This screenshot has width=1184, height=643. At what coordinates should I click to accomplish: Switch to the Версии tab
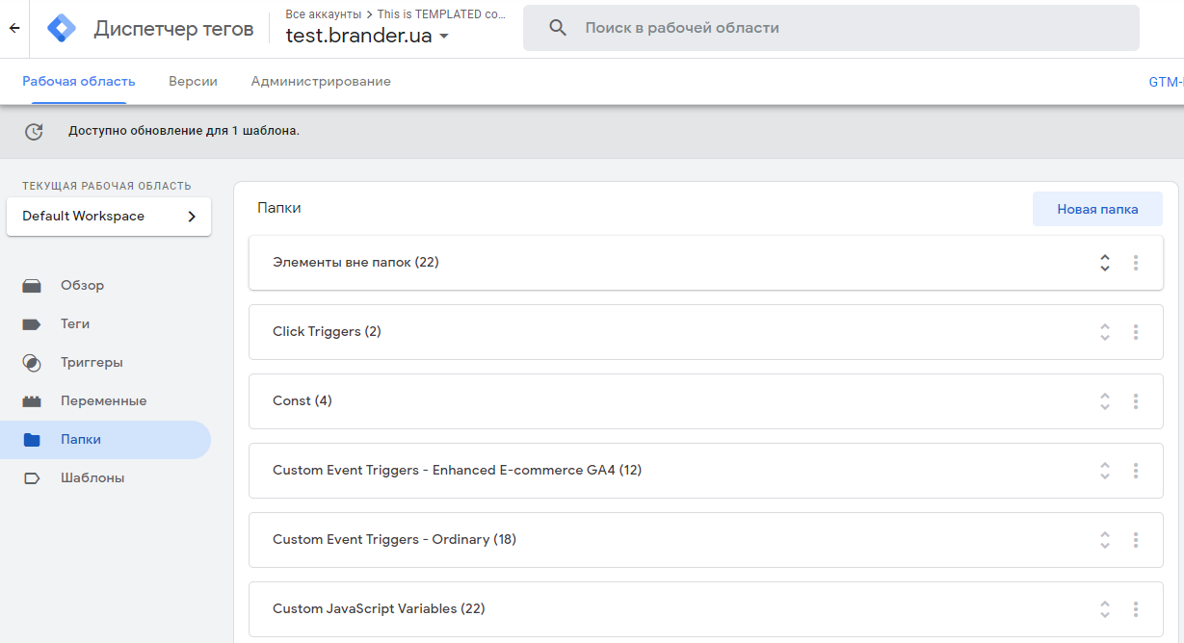pos(193,82)
